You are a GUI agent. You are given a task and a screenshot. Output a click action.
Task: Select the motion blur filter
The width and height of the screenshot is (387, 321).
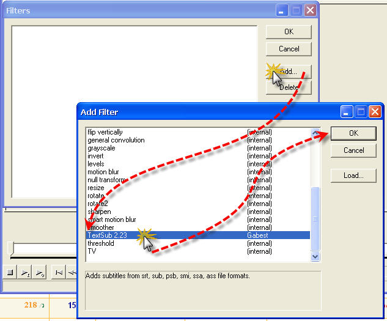[103, 172]
